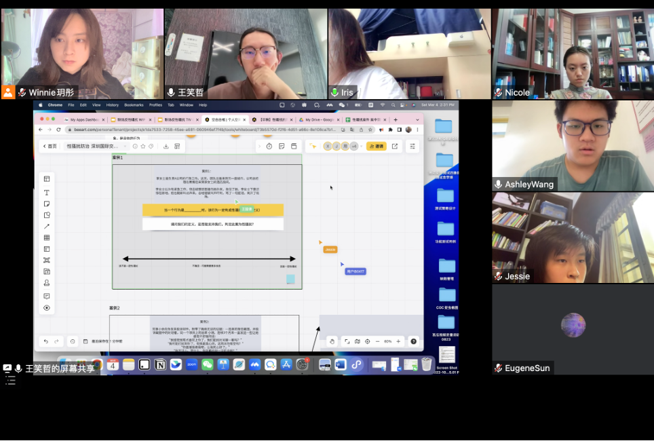Screen dimensions: 654x441
Task: Select EugeneSun's avatar tile
Action: tap(573, 329)
